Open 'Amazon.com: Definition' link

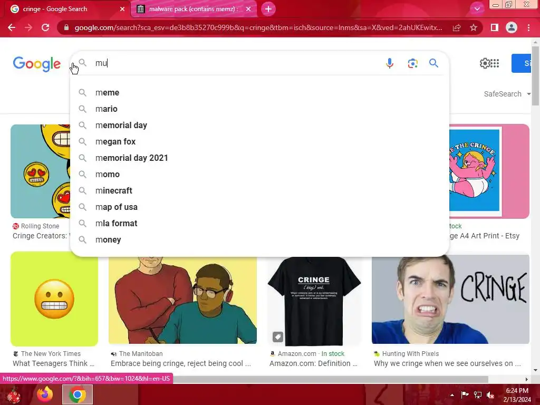[313, 364]
